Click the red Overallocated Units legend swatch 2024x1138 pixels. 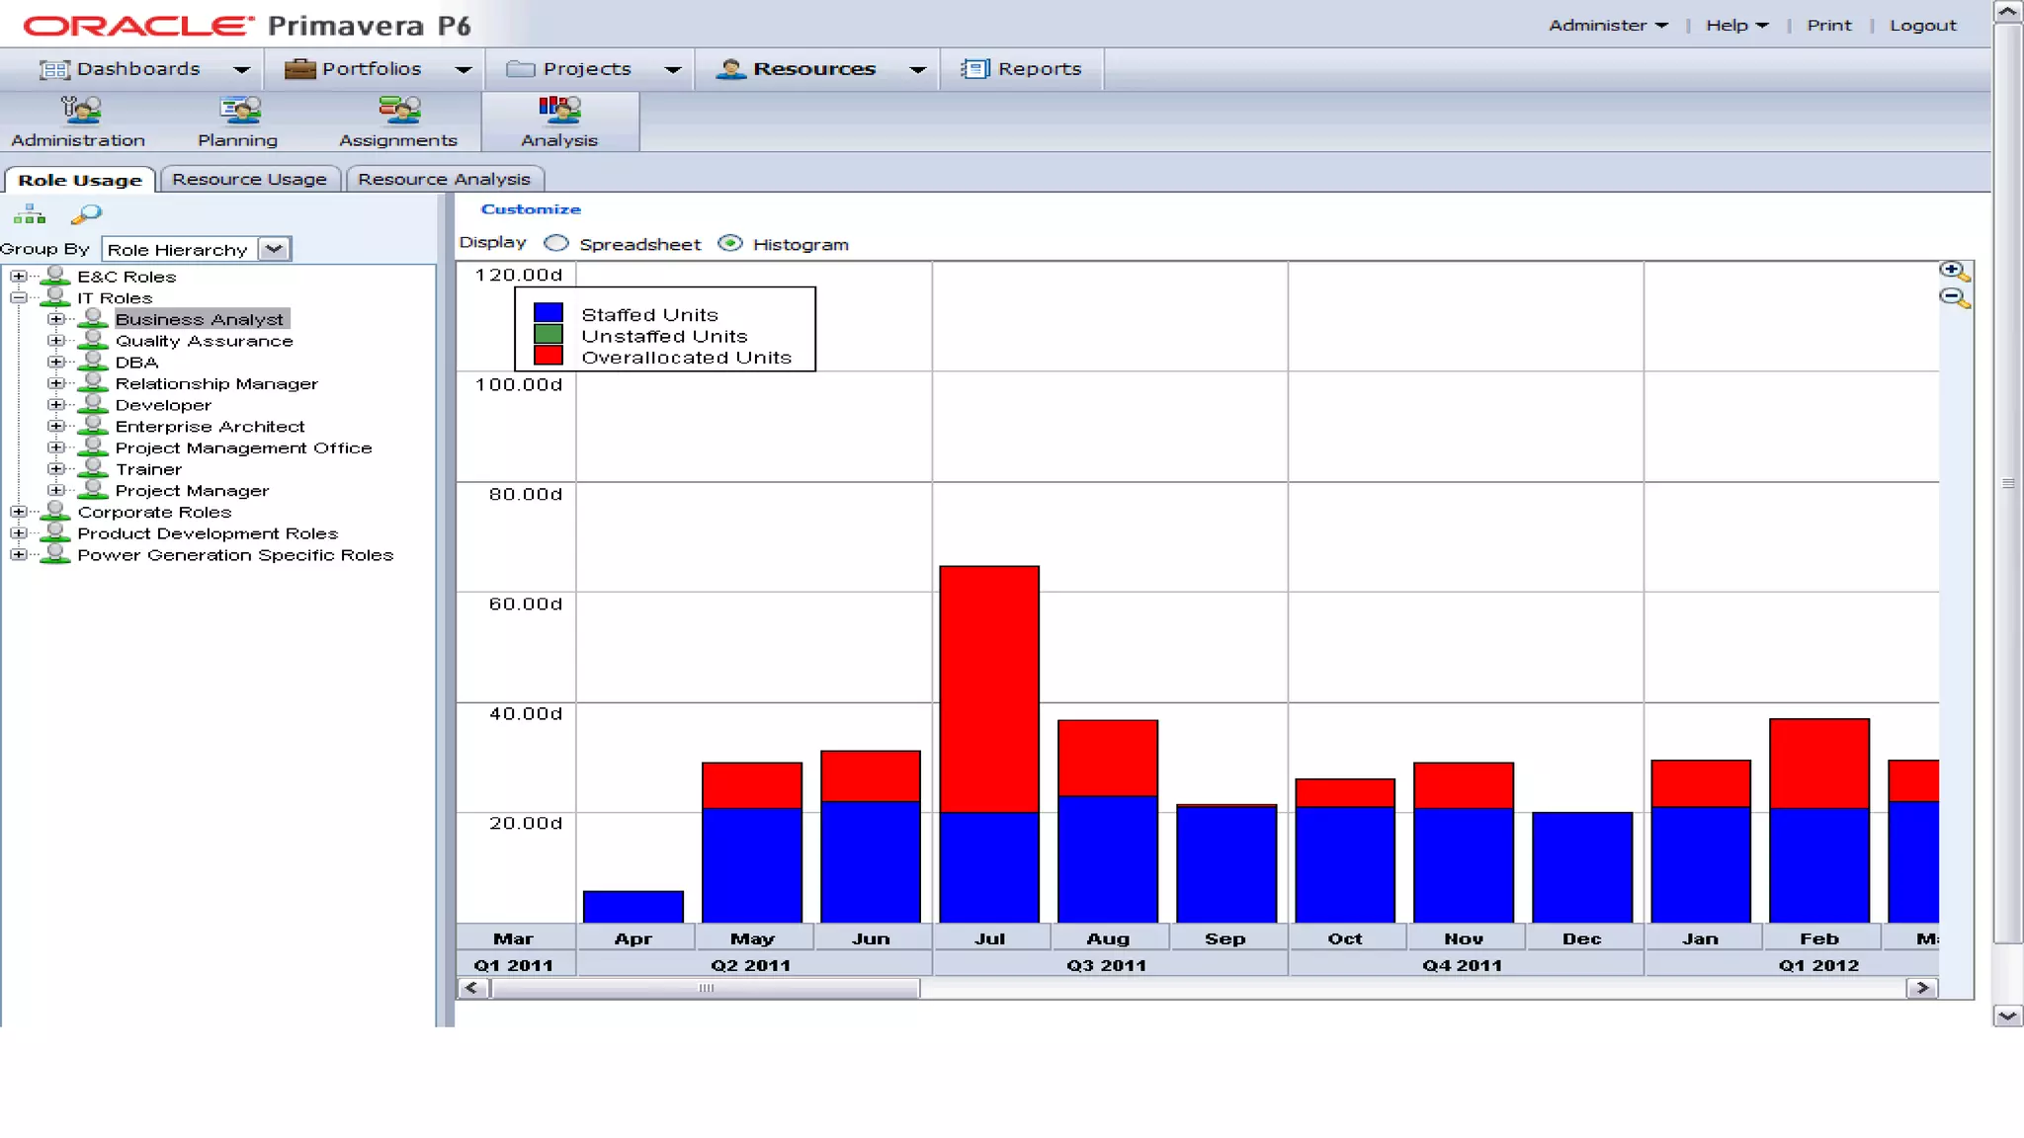548,355
